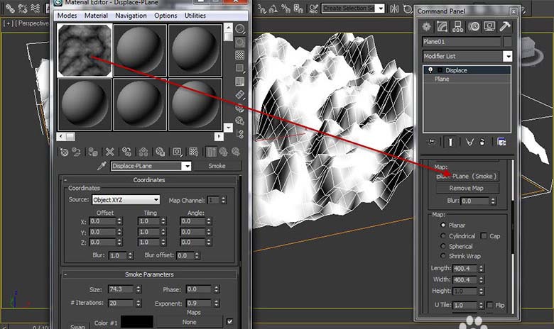554x329 pixels.
Task: Open Displace-PLane material name dropdown
Action: tap(187, 166)
